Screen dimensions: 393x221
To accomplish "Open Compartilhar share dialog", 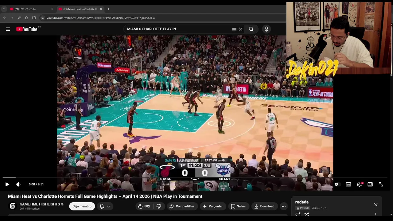I will click(x=182, y=206).
